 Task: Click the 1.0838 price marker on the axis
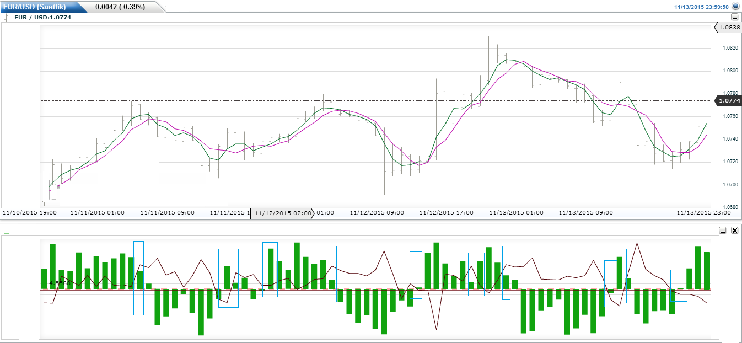pos(728,26)
